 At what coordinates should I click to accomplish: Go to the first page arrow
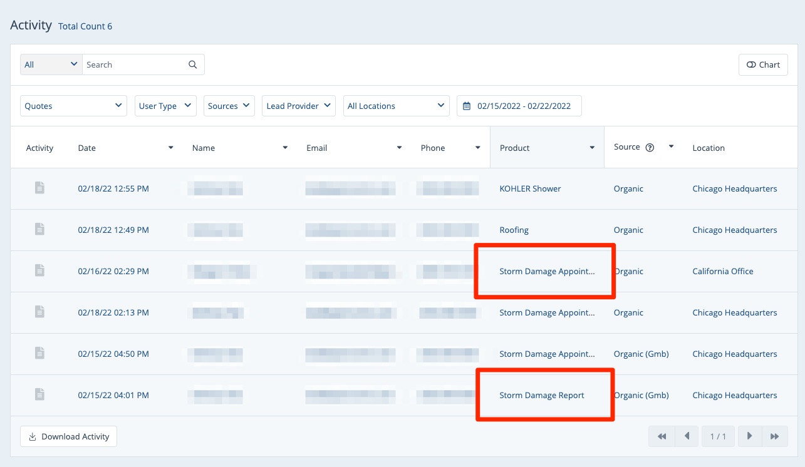click(x=662, y=436)
